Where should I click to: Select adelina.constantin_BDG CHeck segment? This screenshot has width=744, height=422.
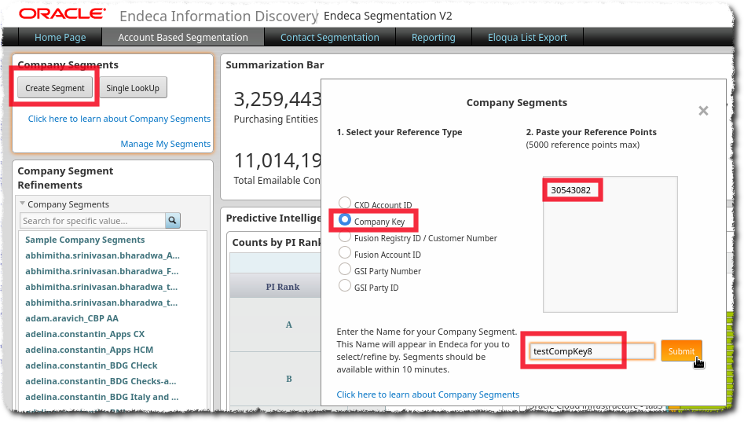[x=91, y=365]
